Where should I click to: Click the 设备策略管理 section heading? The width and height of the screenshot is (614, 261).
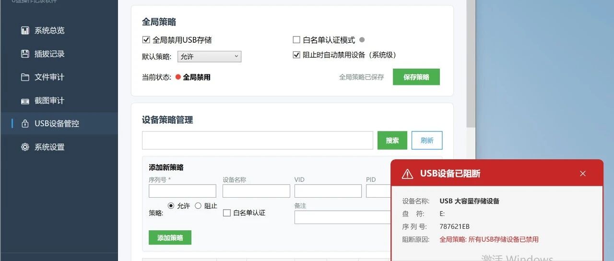tap(167, 120)
